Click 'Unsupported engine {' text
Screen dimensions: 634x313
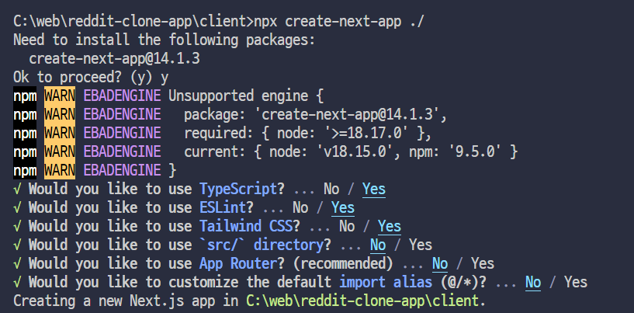coord(246,96)
